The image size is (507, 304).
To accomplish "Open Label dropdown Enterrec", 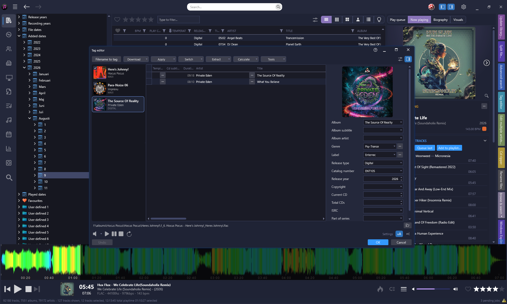I will coord(394,155).
